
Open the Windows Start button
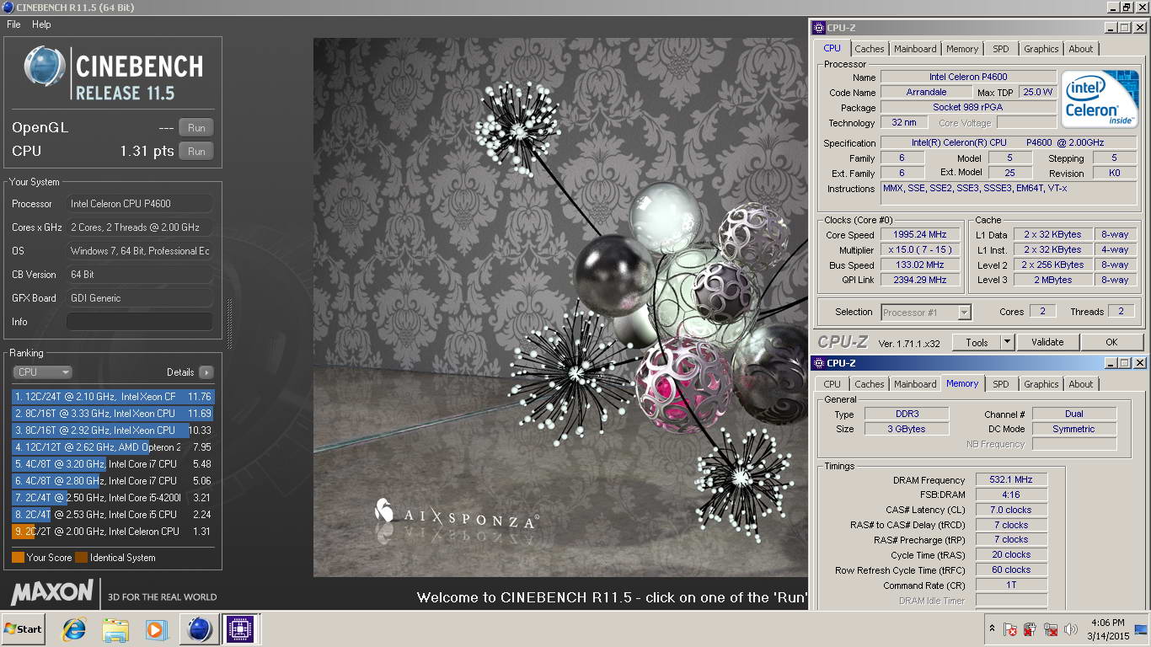point(23,629)
